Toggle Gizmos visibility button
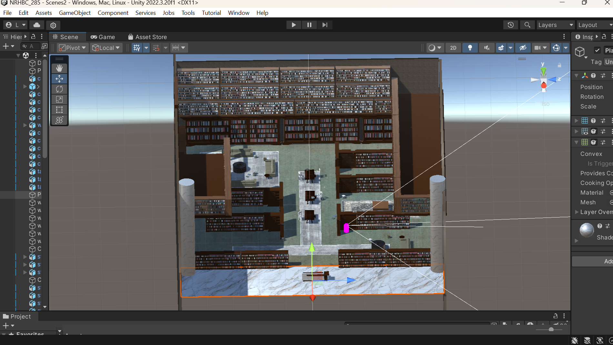This screenshot has width=613, height=345. [556, 48]
